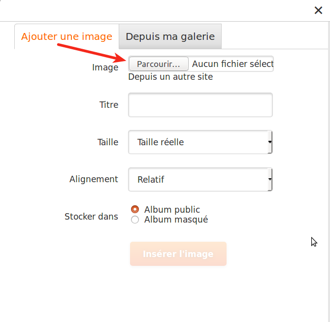Click the 'Album masqué' option text
This screenshot has height=322, width=330.
click(x=176, y=220)
